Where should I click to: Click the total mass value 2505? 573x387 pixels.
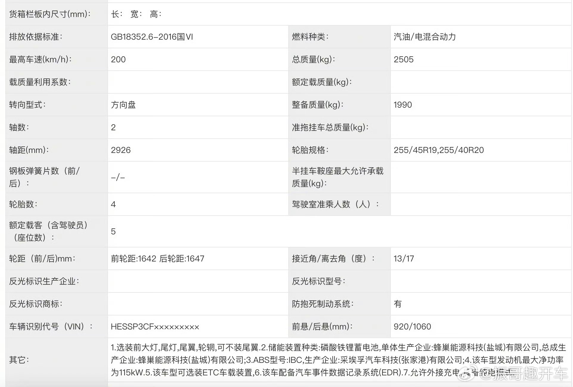(403, 59)
